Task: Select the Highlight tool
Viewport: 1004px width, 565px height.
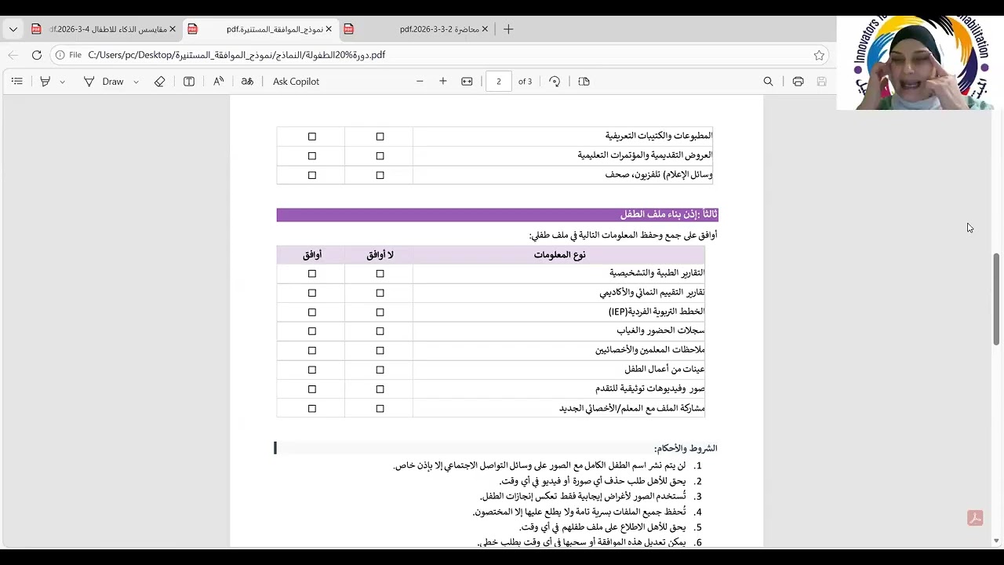Action: (x=45, y=82)
